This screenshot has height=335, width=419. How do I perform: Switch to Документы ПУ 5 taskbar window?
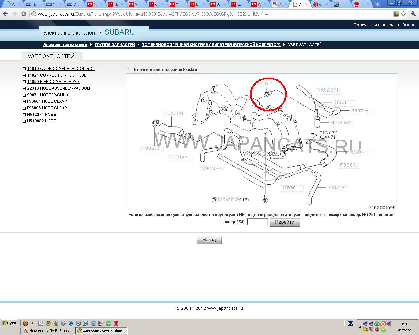pyautogui.click(x=48, y=331)
